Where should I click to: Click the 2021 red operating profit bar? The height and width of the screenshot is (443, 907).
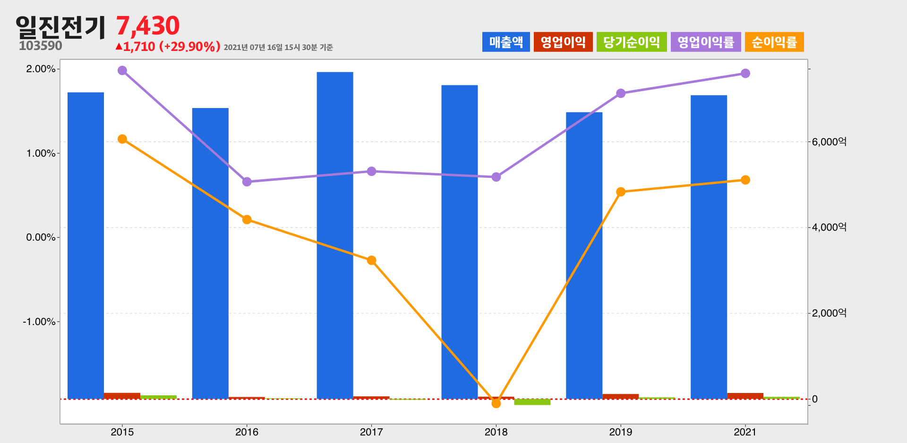point(745,396)
